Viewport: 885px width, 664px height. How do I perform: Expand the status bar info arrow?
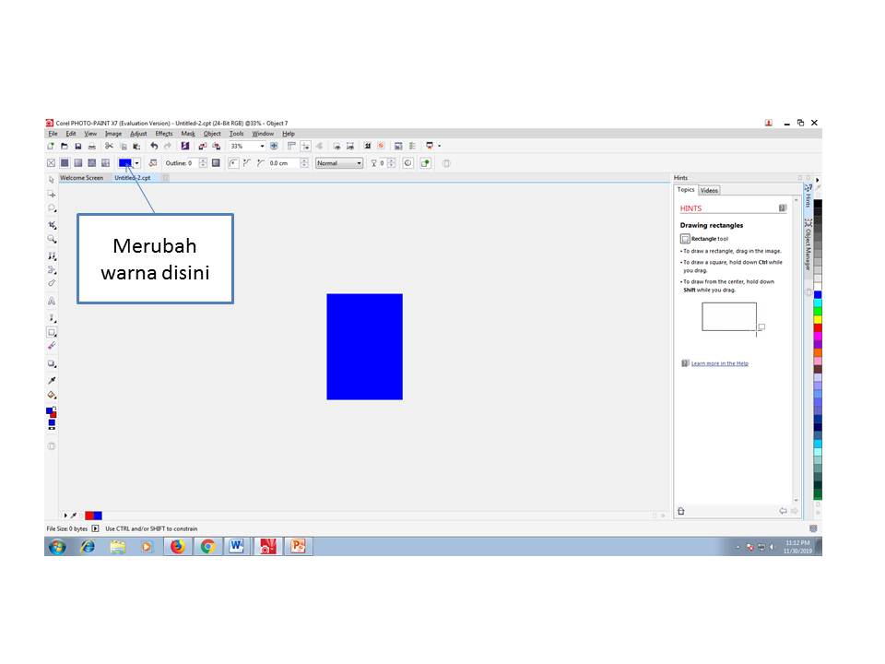click(95, 529)
